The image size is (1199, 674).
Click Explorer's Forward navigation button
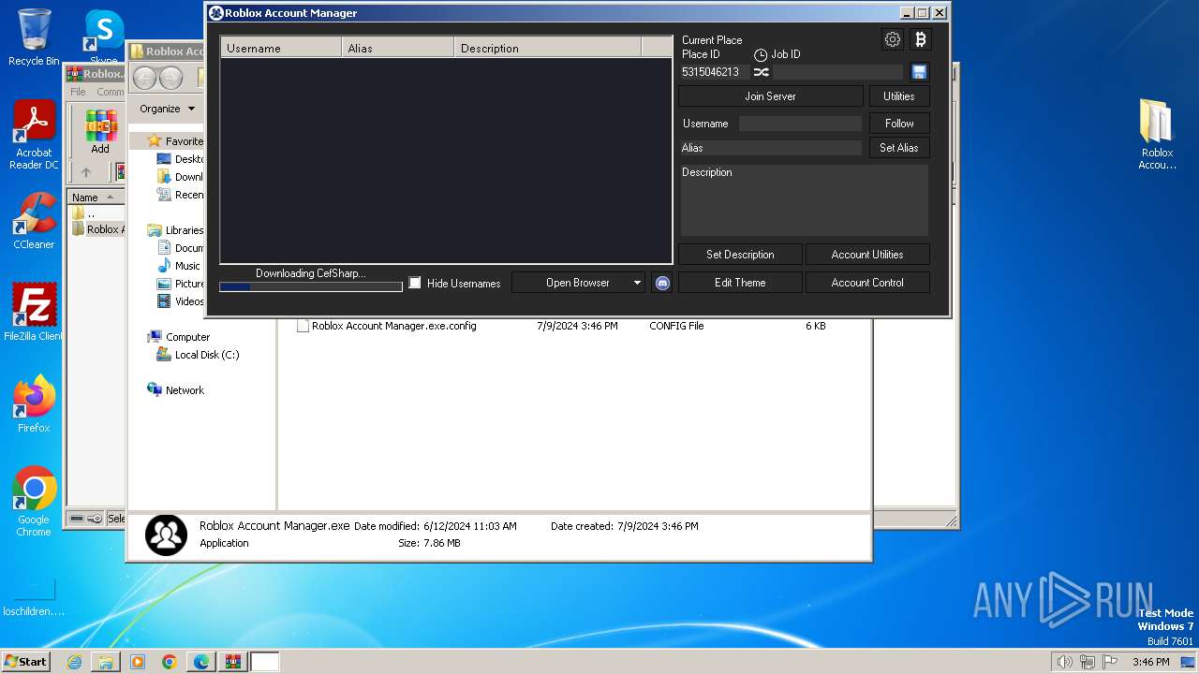pos(170,78)
